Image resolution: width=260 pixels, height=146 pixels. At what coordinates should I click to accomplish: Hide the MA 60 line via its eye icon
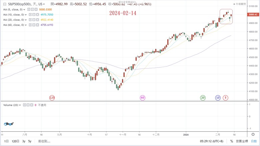click(x=30, y=25)
